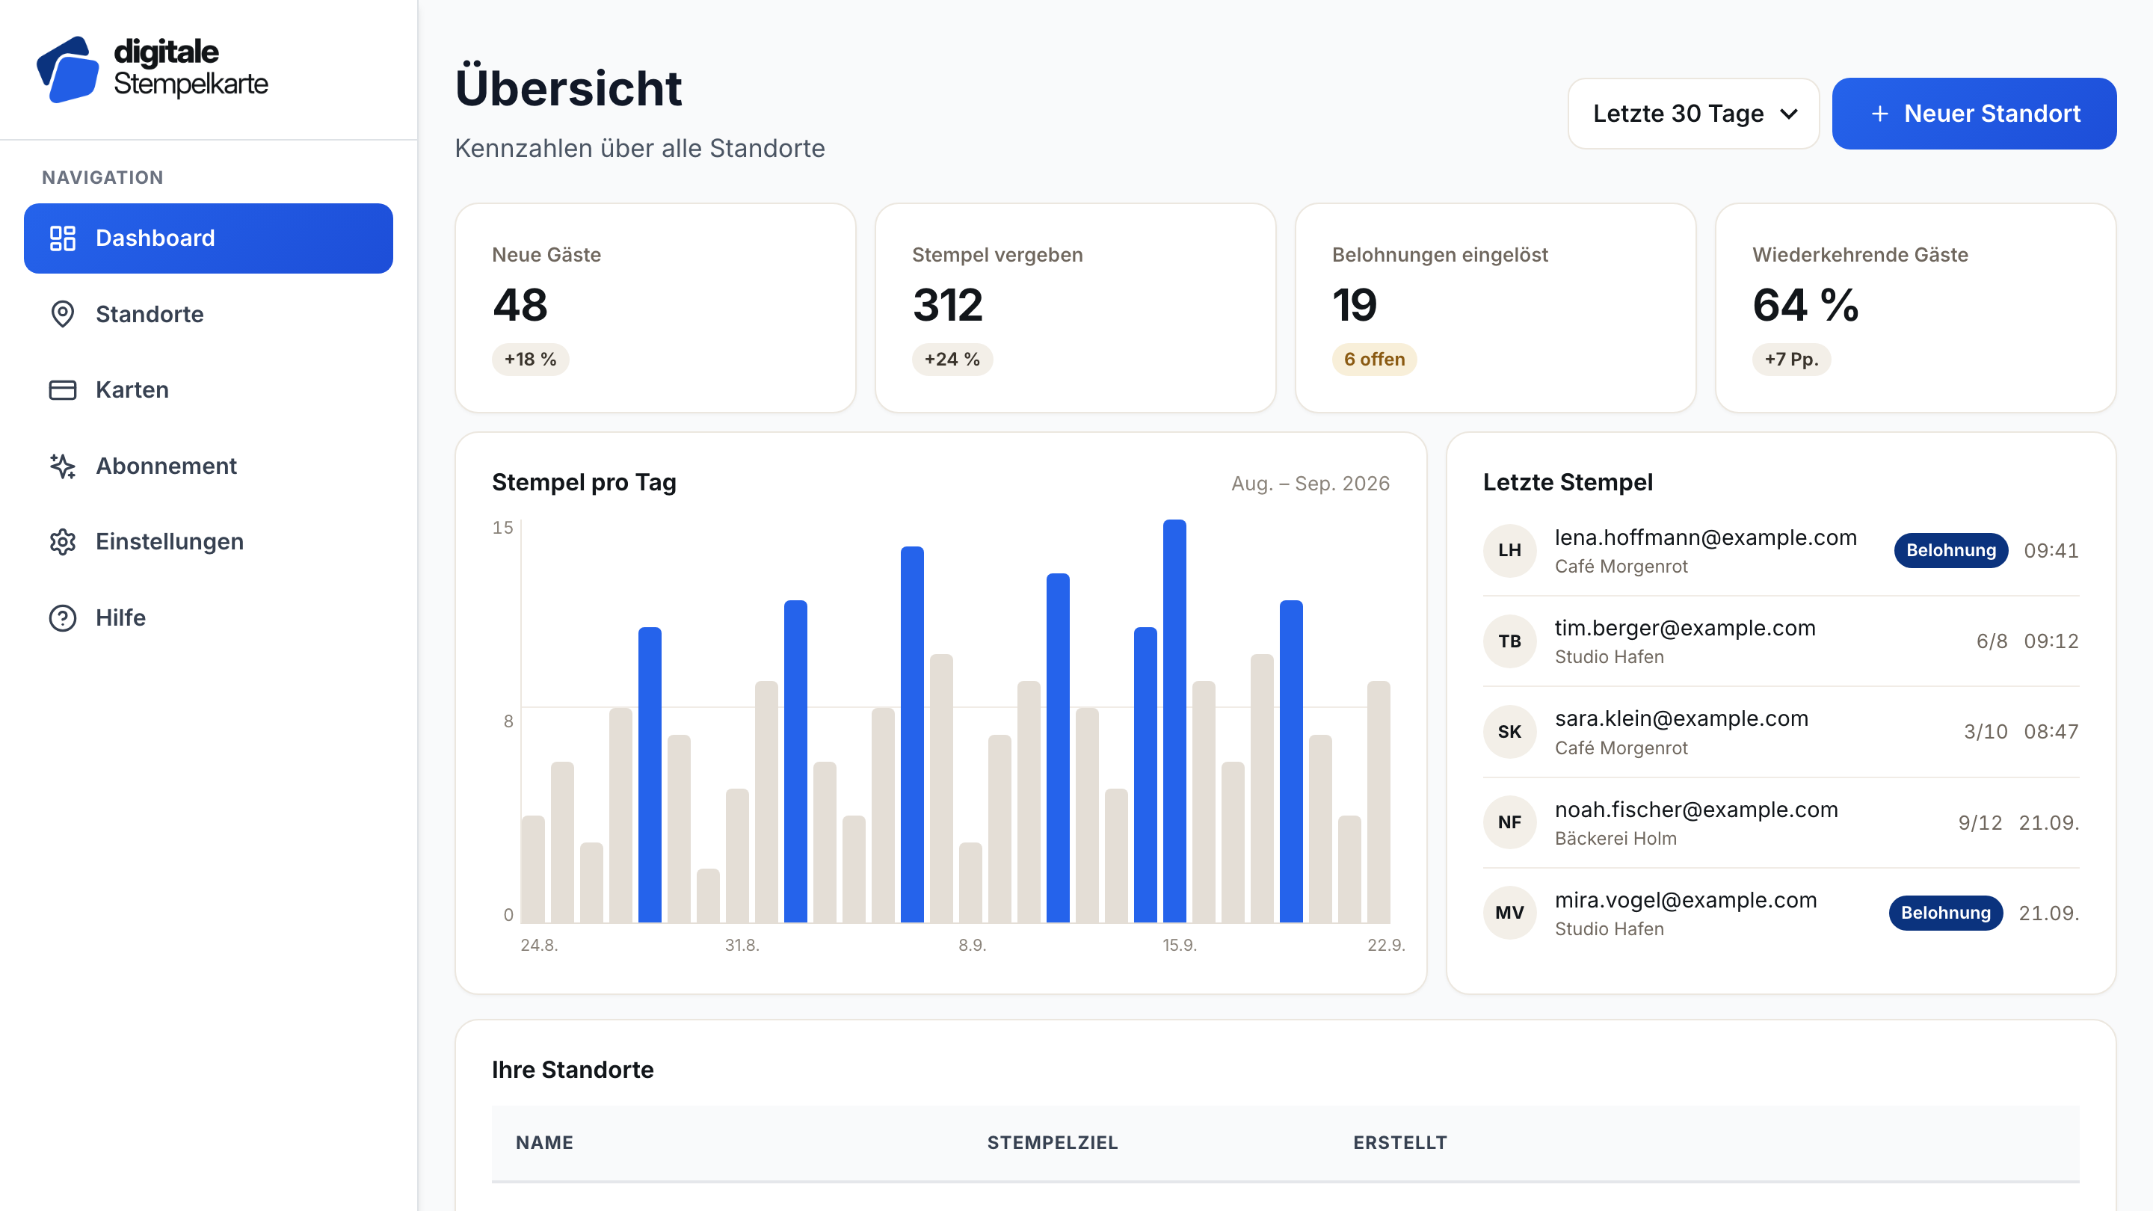Open the Hilfe navigation entry

(208, 617)
